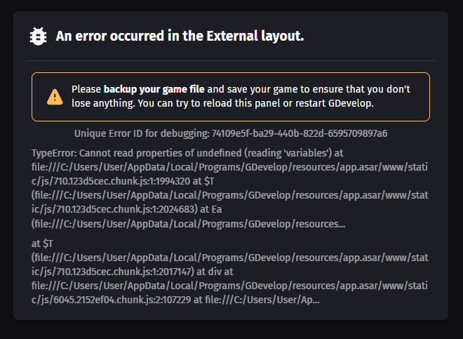Click the second trace's opening "at $T" line
Viewport: 463px width, 339px height.
[x=42, y=244]
